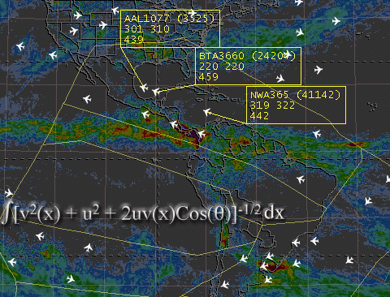Select the aircraft directly below the NWA365 label
The image size is (390, 297).
317,134
